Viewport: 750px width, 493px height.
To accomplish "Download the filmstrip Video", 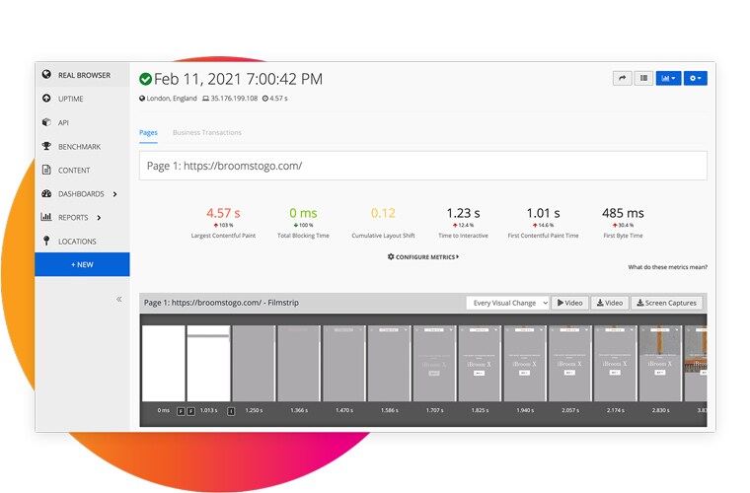I will (x=610, y=303).
